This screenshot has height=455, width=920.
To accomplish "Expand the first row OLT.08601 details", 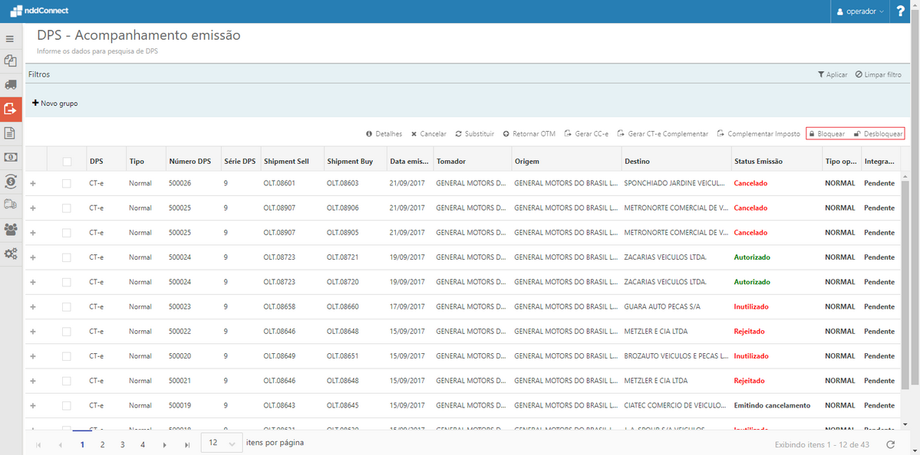I will coord(32,183).
